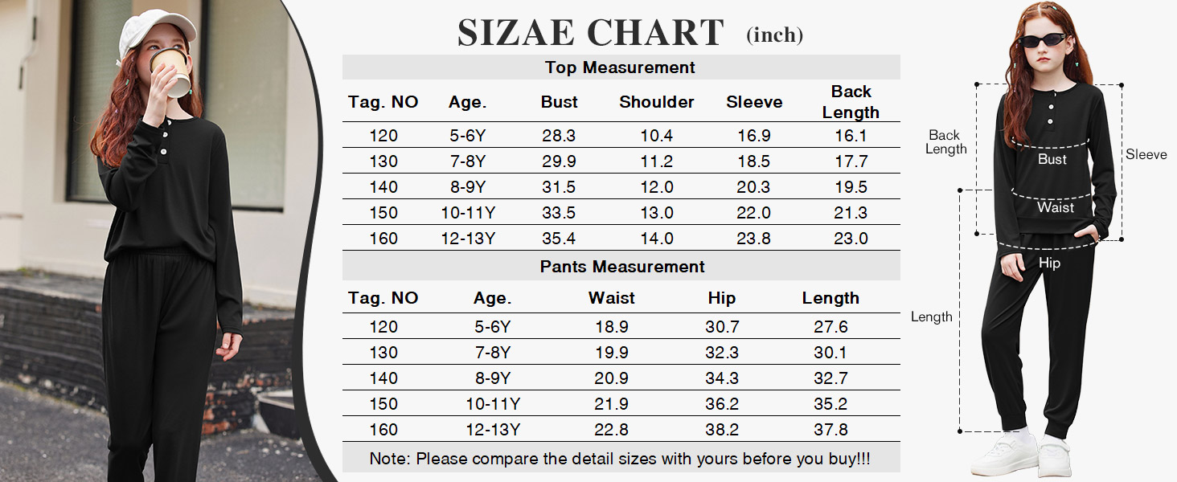Click the Bust column header in table
The height and width of the screenshot is (482, 1177).
pos(559,102)
